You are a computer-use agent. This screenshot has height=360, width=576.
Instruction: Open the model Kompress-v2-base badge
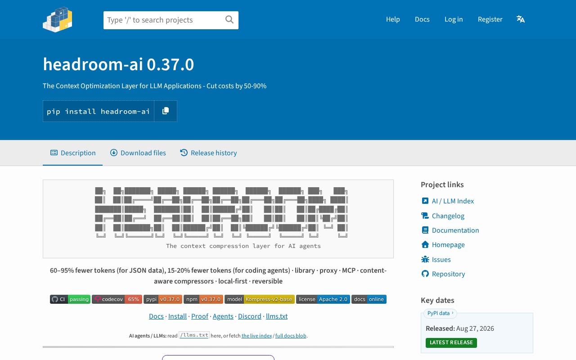260,299
